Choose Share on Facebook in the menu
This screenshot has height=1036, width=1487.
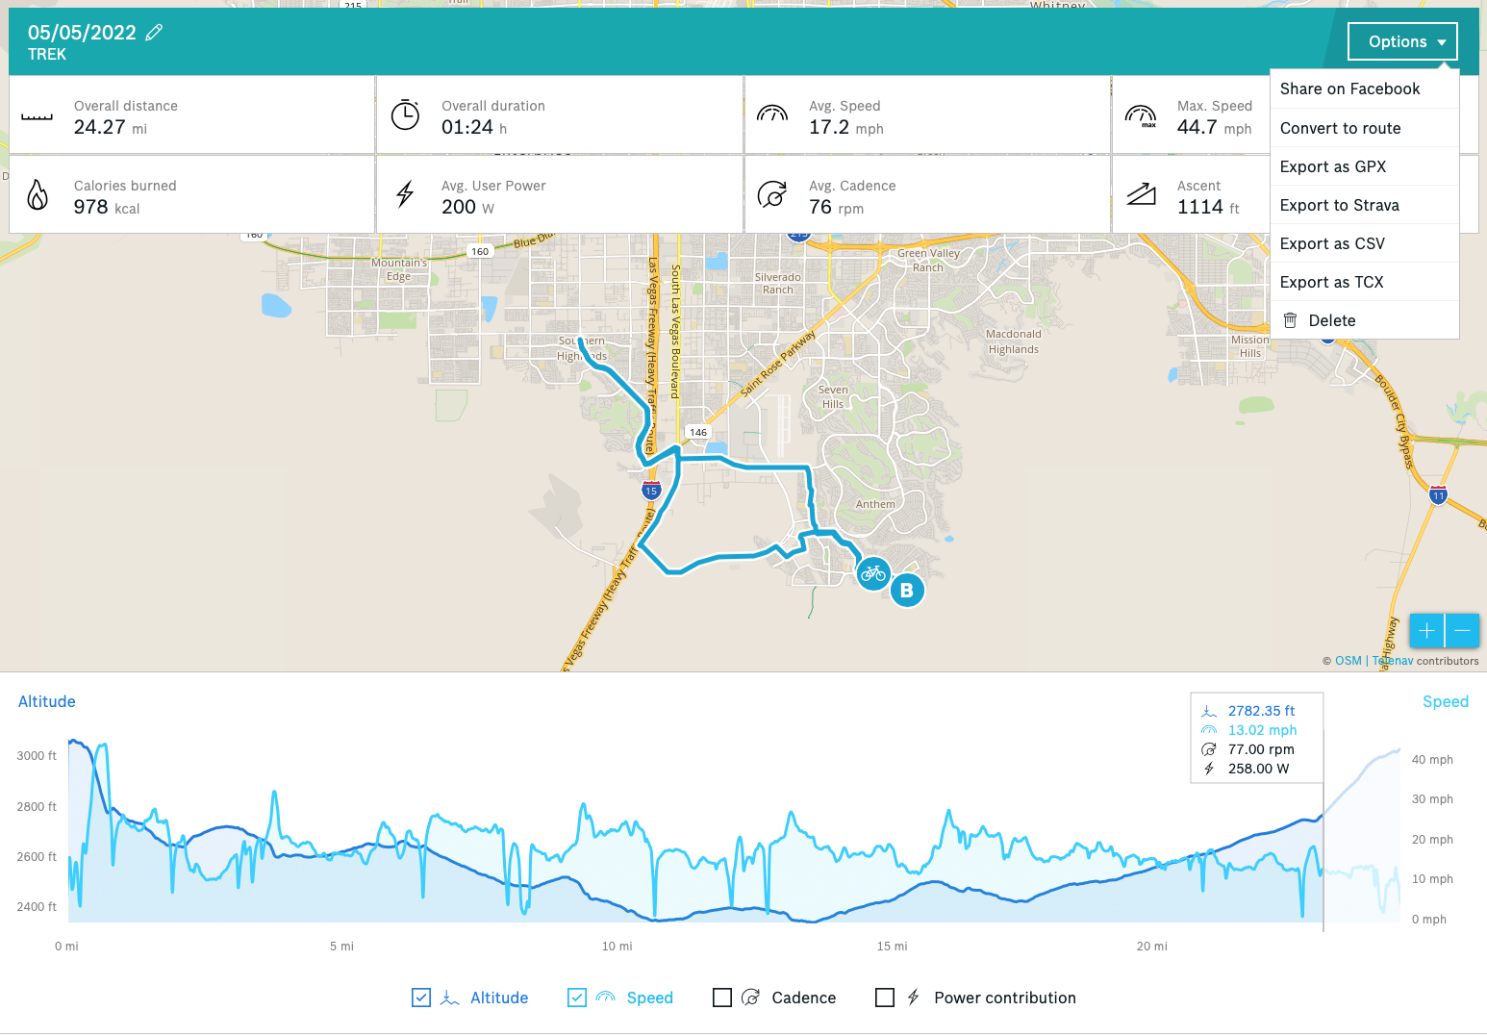coord(1349,88)
